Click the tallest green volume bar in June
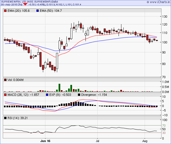 (59, 88)
